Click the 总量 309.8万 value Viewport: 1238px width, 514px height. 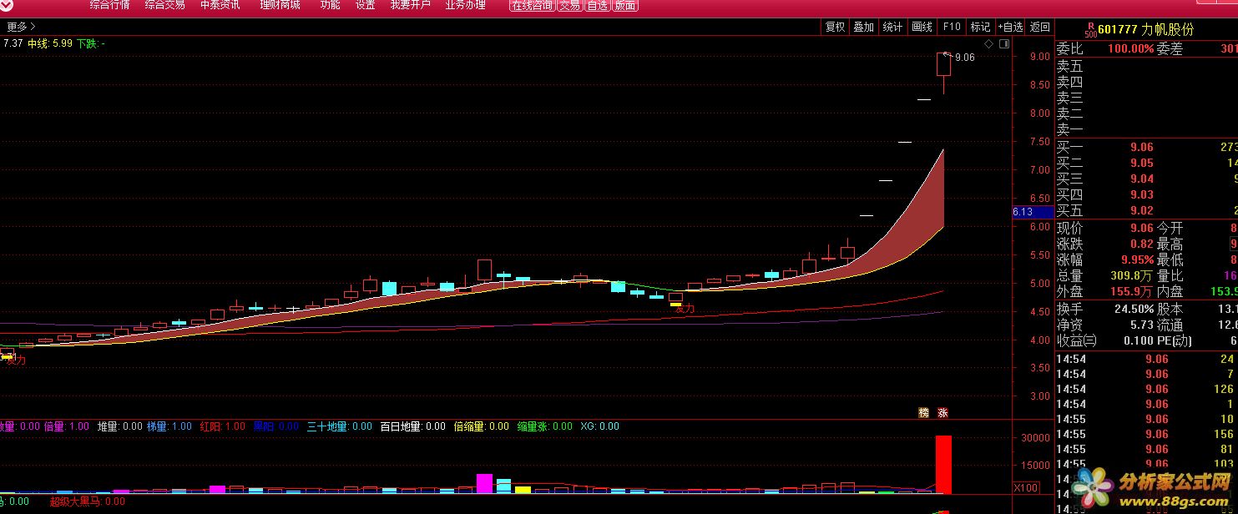click(x=1132, y=275)
